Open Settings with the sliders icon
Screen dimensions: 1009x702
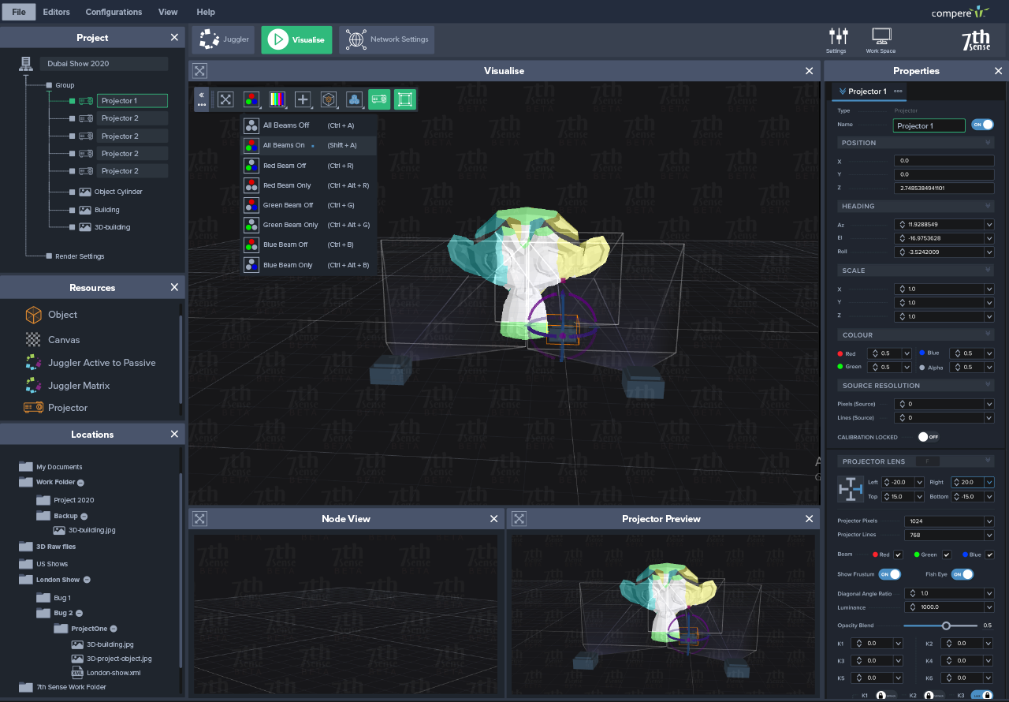(837, 38)
